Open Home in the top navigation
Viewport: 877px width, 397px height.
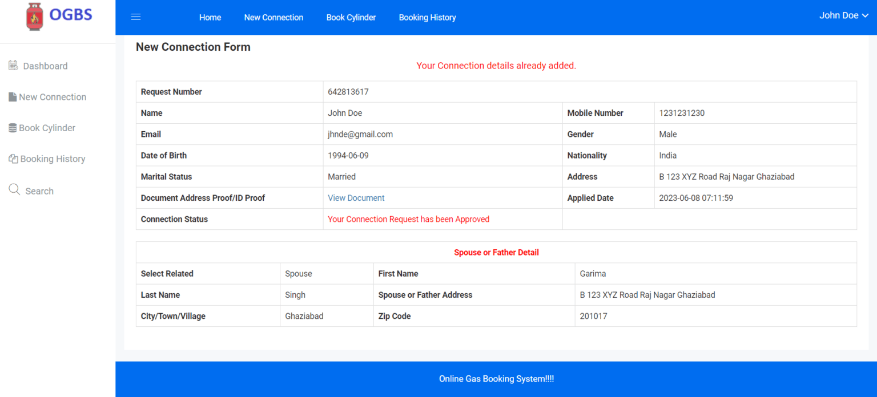point(210,18)
